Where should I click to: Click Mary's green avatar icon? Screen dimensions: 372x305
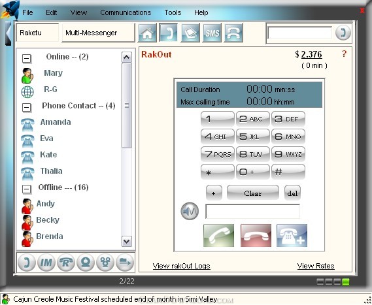tap(27, 76)
